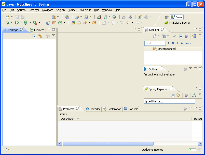
Task: Click the Open Type folder icon
Action: pos(73,23)
